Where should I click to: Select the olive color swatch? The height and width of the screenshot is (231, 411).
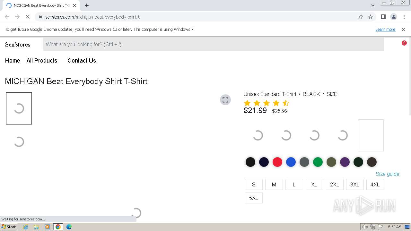coord(331,162)
